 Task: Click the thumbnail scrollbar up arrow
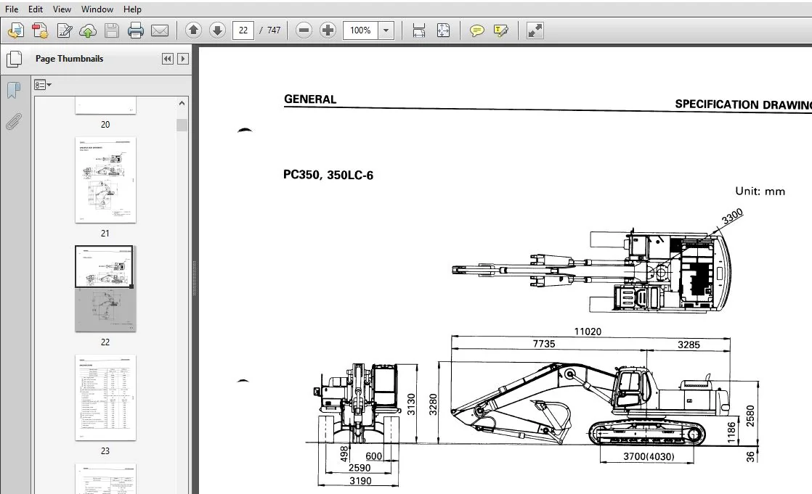[182, 104]
